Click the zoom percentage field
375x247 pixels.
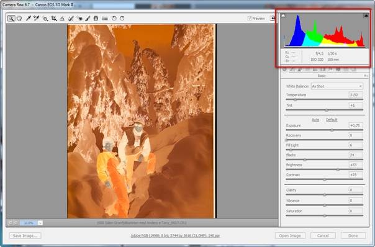[29, 223]
